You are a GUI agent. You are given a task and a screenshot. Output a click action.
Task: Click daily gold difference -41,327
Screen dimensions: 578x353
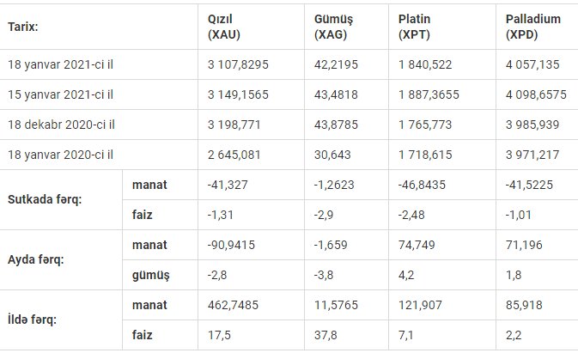point(228,185)
